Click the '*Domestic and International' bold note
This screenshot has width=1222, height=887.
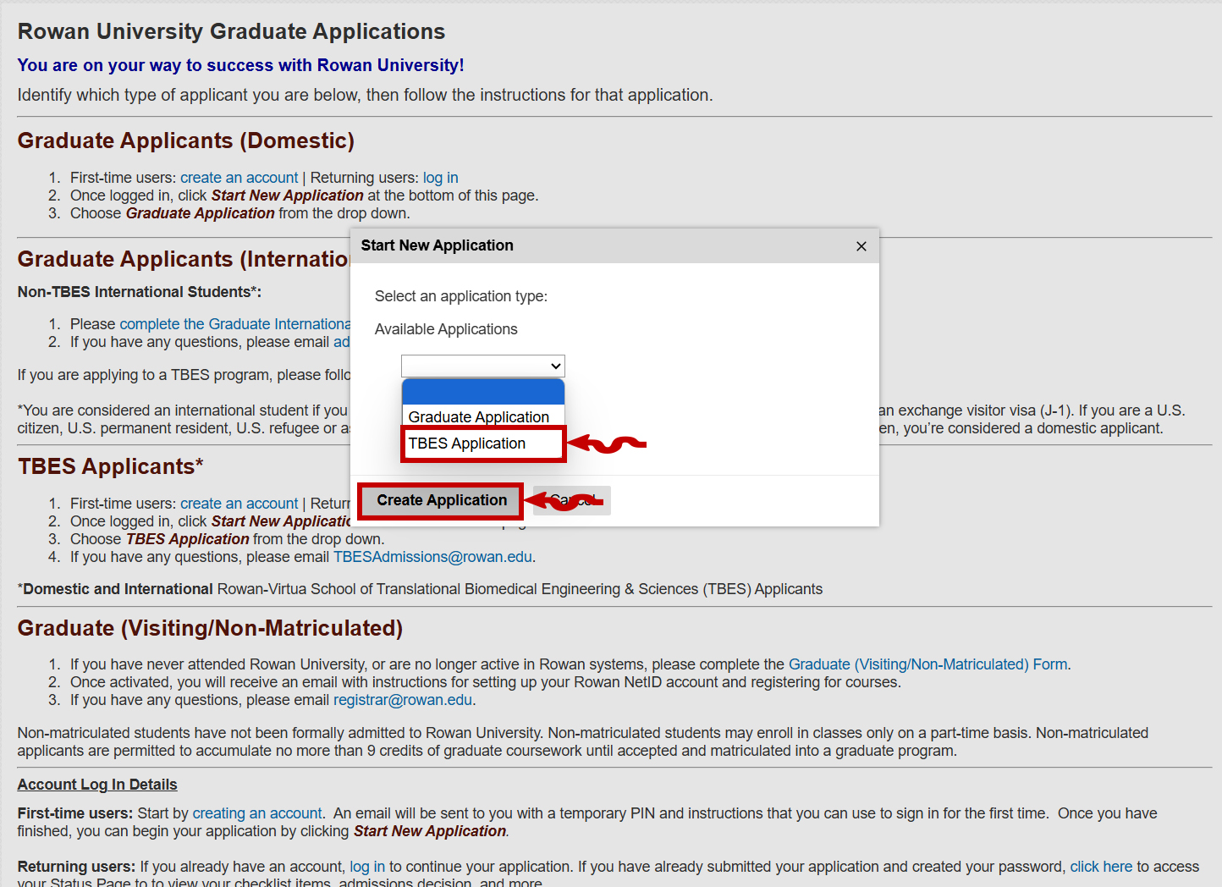[x=115, y=589]
